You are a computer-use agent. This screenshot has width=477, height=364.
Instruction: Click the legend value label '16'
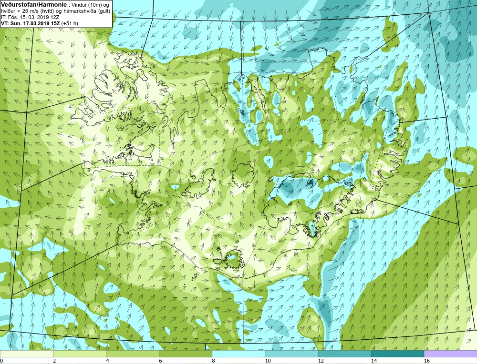pyautogui.click(x=427, y=361)
